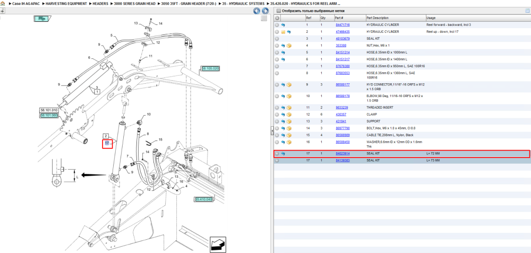The height and width of the screenshot is (253, 531).
Task: Click the yellow note icon in part 47466435's row
Action: [x=283, y=32]
